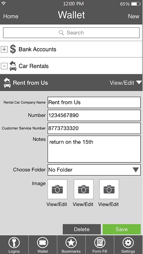Tap the second image camera thumbnail

83,189
